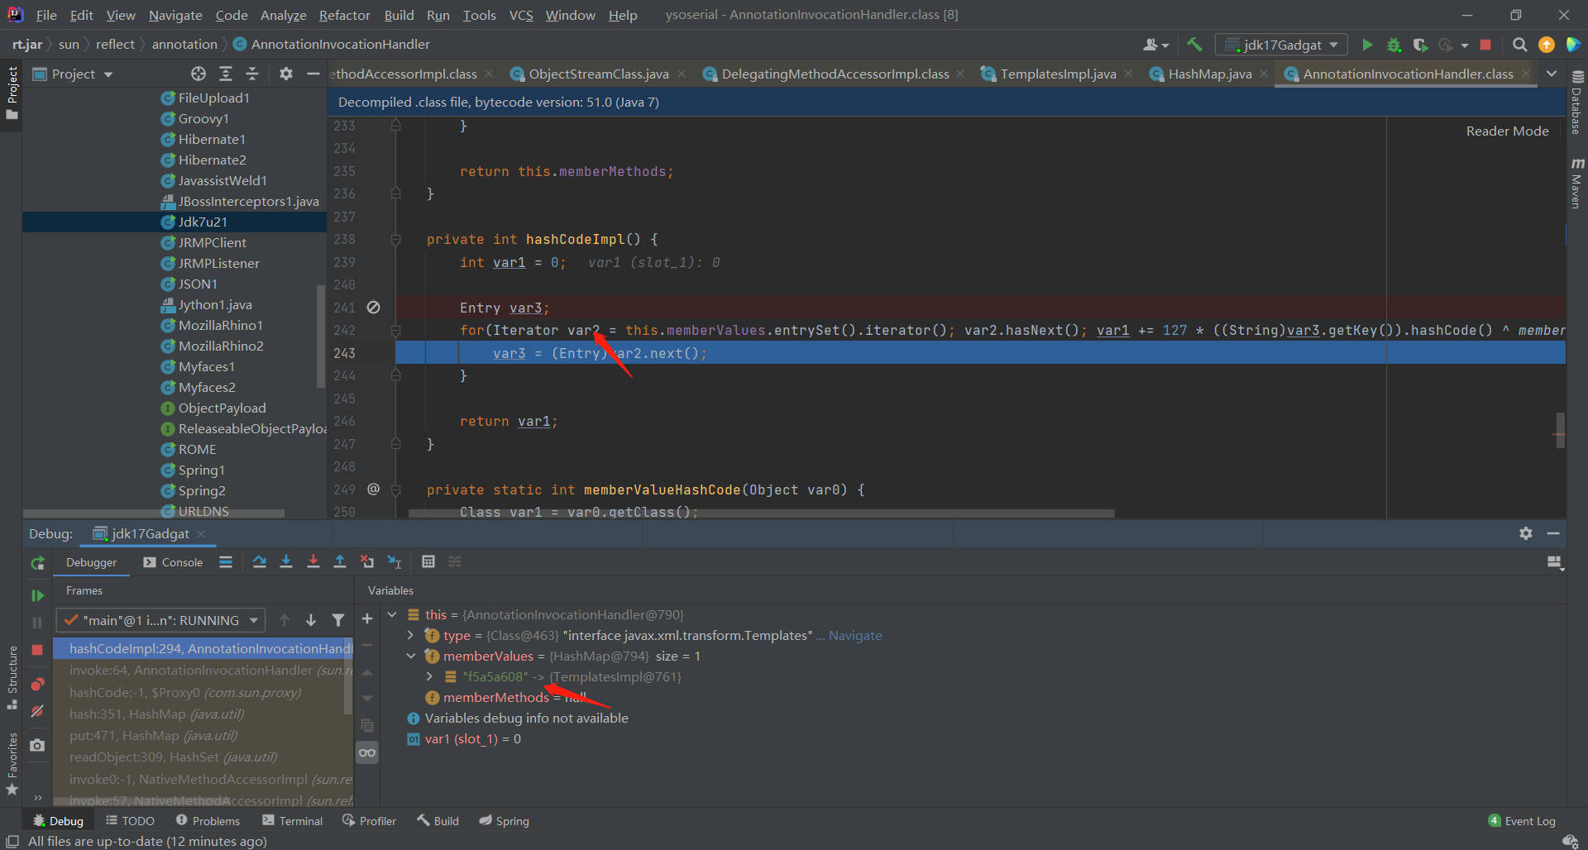1588x850 pixels.
Task: Select the Run to Cursor icon
Action: [x=395, y=561]
